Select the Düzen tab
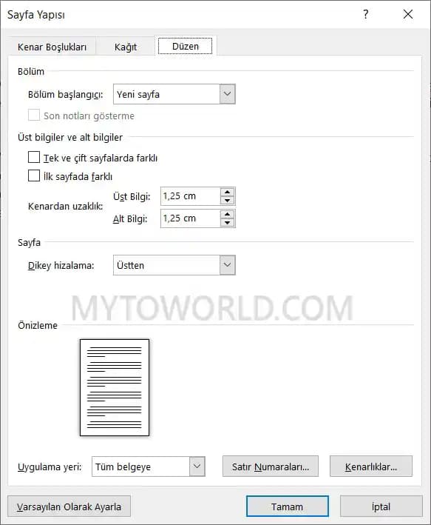 click(x=186, y=46)
